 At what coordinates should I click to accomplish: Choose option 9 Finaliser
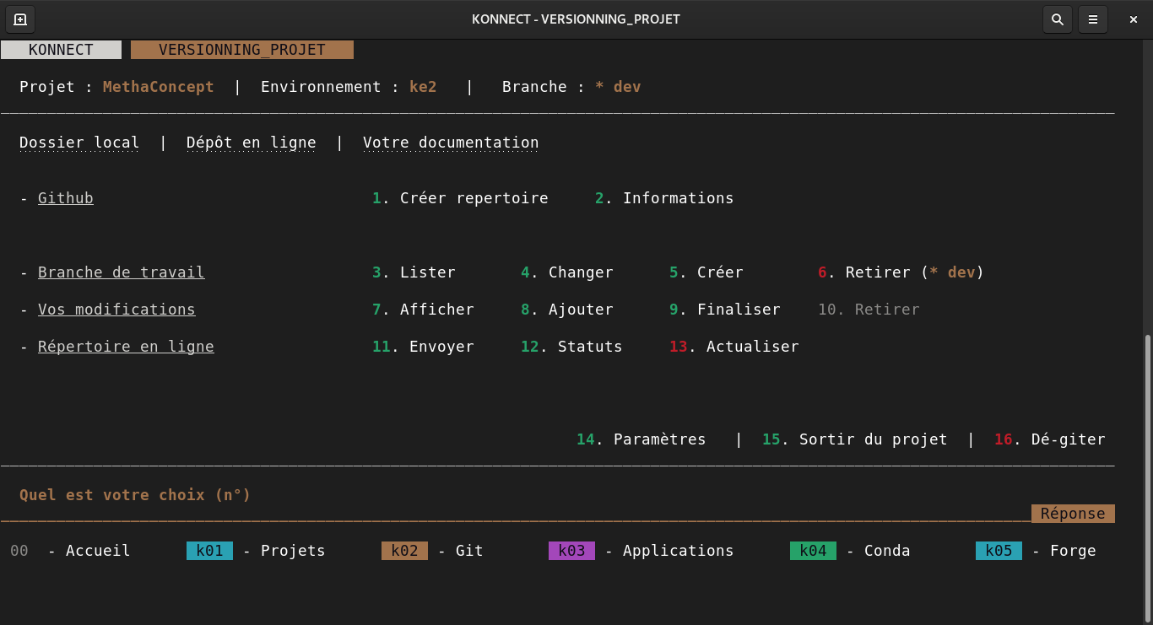pos(725,310)
